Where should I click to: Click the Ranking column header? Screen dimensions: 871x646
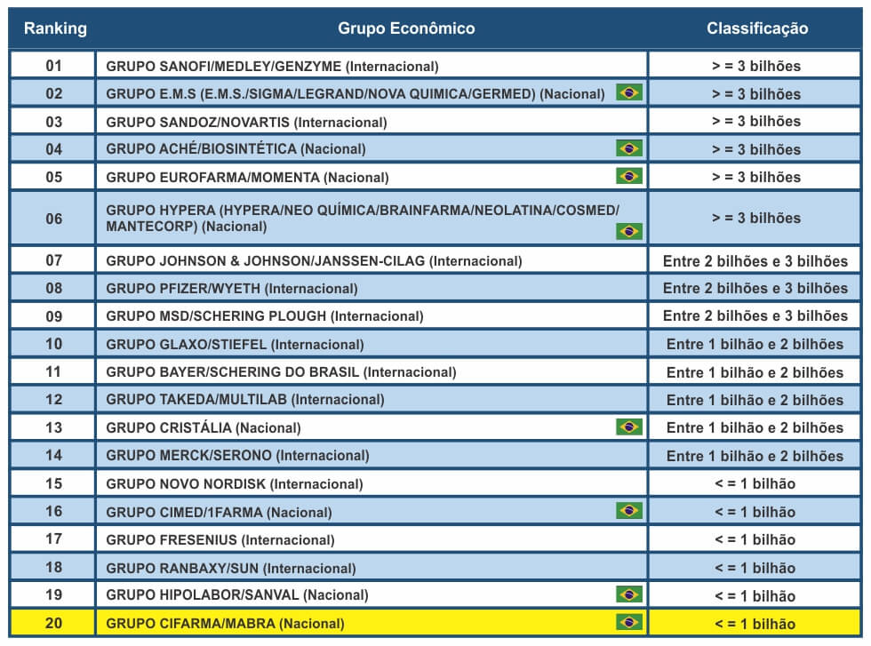coord(55,28)
